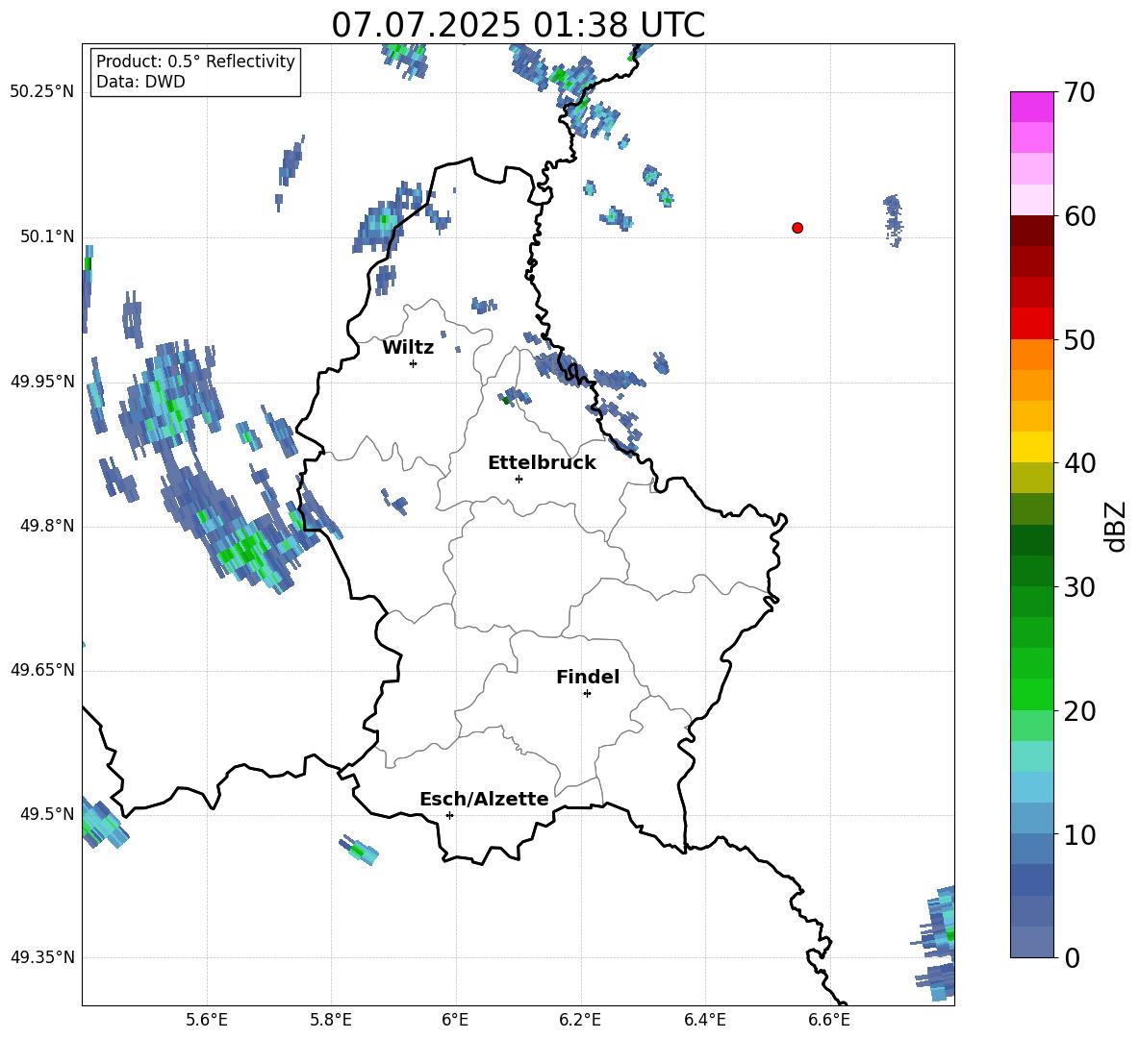1139x1039 pixels.
Task: Click the light blue colorbar segment above 10
Action: [x=1031, y=819]
